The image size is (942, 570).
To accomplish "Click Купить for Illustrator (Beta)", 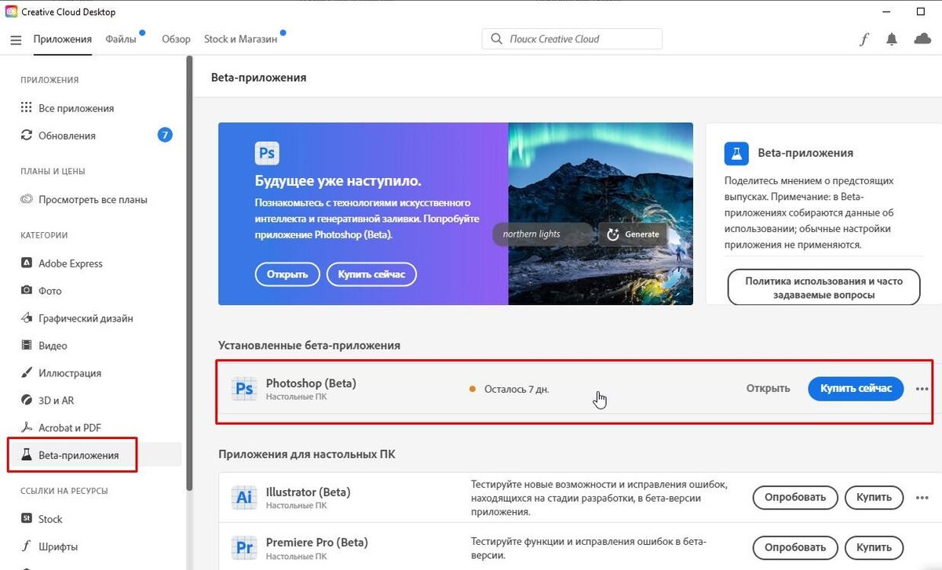I will pyautogui.click(x=874, y=497).
